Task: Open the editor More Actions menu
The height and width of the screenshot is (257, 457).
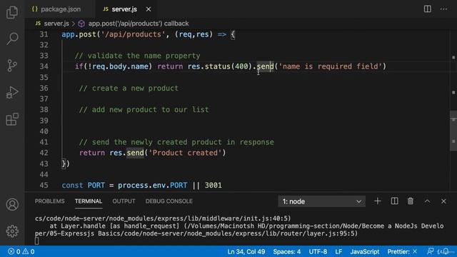Action: tap(443, 9)
